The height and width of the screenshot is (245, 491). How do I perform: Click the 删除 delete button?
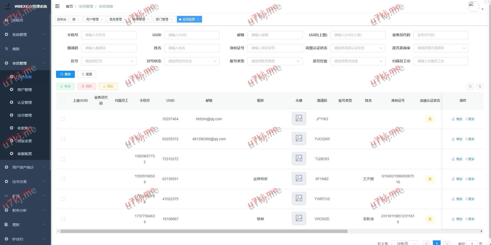point(87,86)
